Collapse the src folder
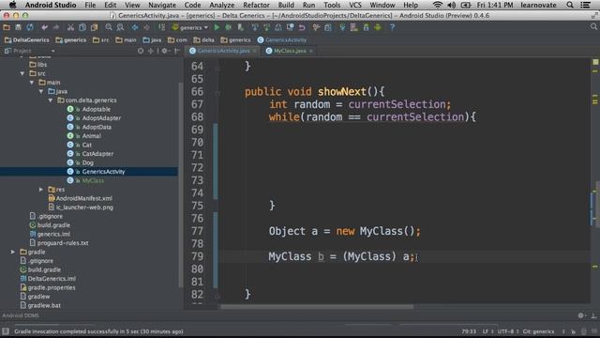This screenshot has width=600, height=338. (x=22, y=73)
